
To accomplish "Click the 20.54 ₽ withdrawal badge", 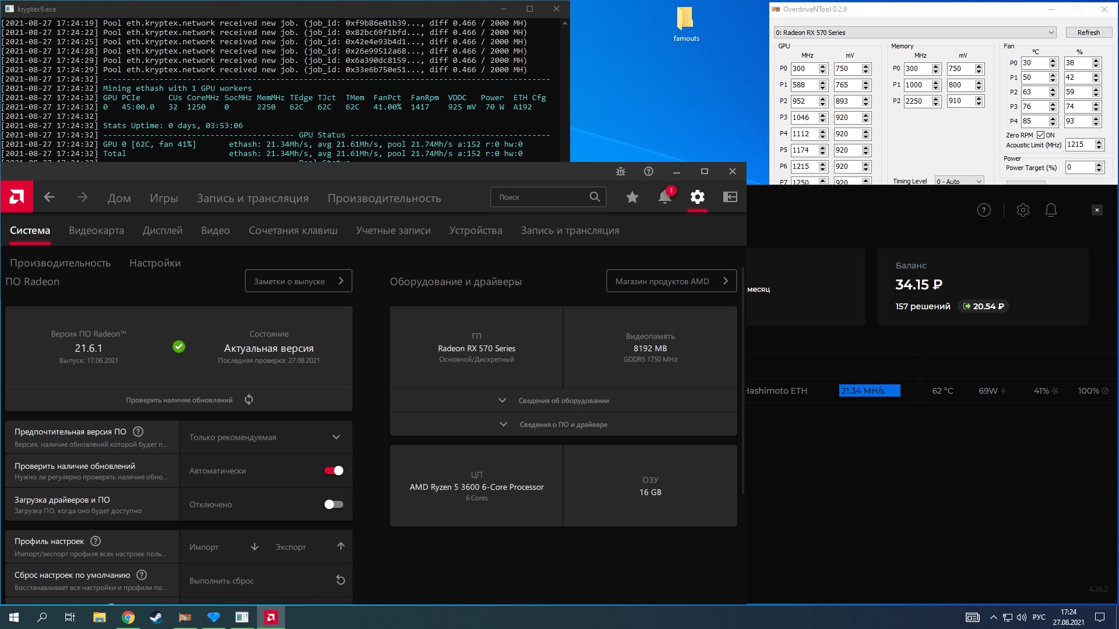I will [x=984, y=306].
